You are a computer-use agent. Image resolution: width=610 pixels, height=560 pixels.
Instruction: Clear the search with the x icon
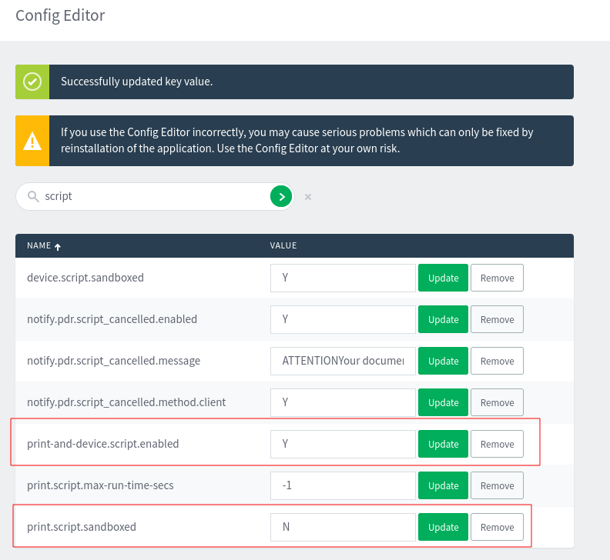pyautogui.click(x=308, y=197)
